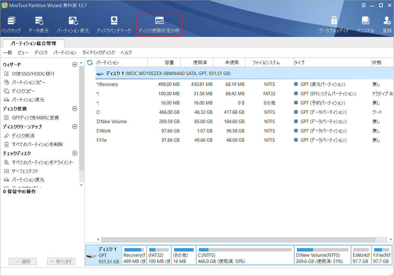Screen dimensions: 394x276
Task: Open データ復元 data recovery
Action: click(40, 24)
